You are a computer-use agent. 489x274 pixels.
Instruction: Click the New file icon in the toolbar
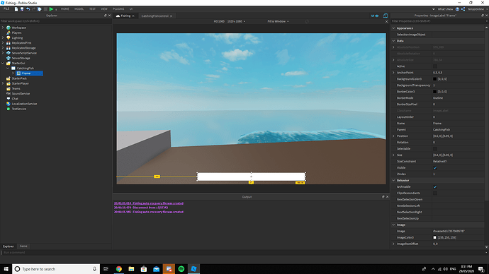click(x=16, y=9)
